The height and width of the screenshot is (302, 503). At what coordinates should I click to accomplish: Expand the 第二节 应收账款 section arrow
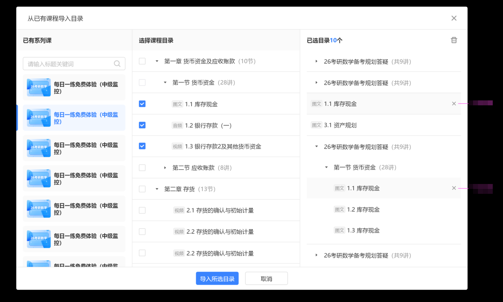[165, 168]
